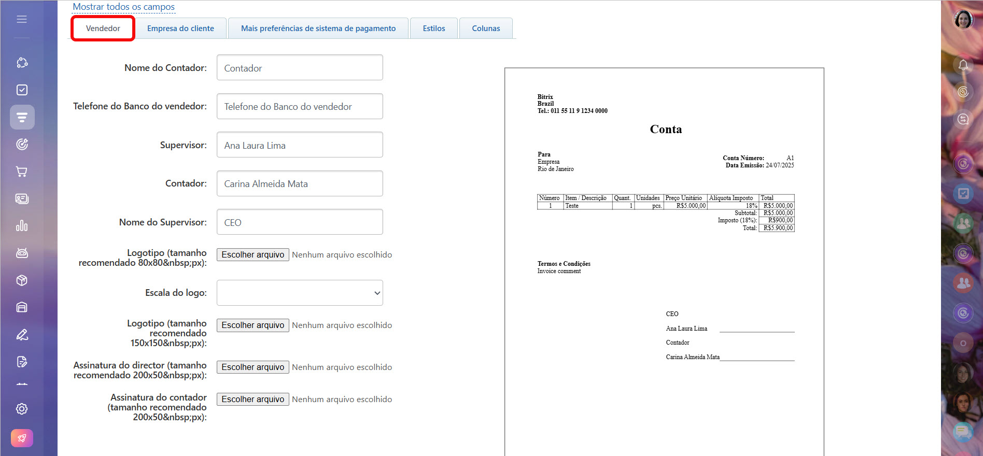Screen dimensions: 983x456
Task: Open the target goals icon in sidebar
Action: pyautogui.click(x=22, y=145)
